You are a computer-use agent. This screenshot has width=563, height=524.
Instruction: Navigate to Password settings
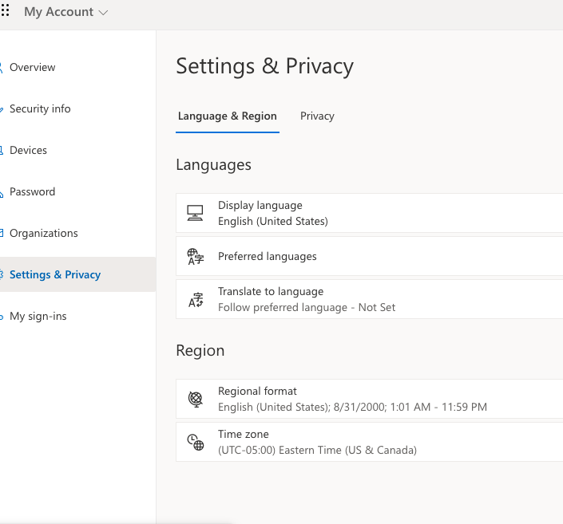(32, 192)
